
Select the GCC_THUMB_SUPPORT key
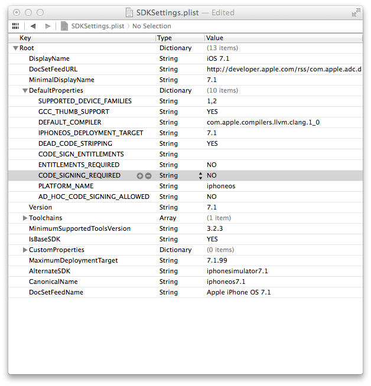[74, 112]
